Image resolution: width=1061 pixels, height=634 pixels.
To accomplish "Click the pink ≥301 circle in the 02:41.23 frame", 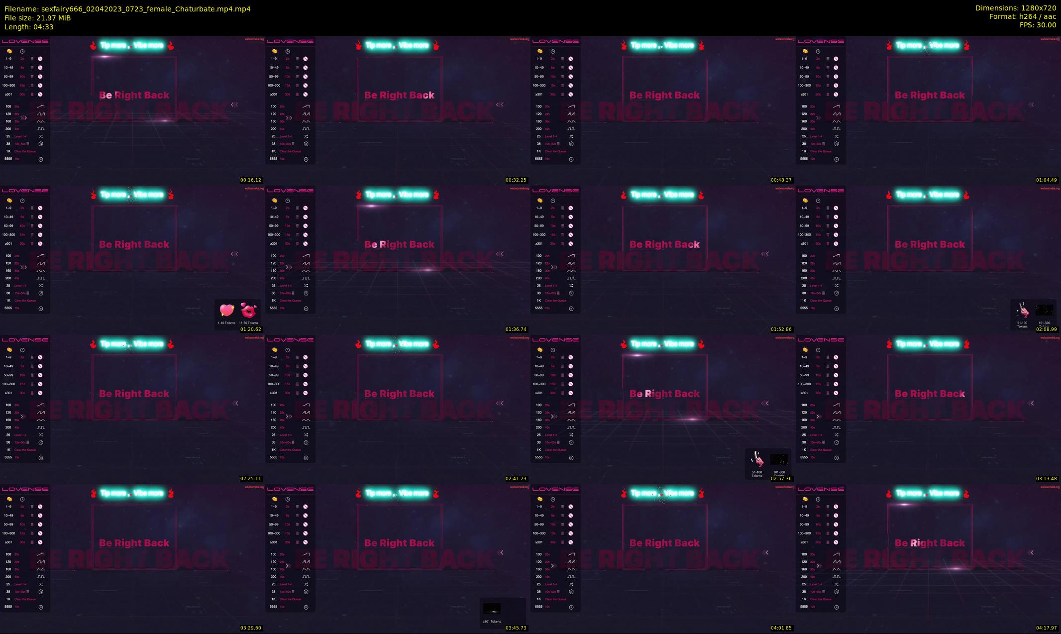I will coord(306,393).
